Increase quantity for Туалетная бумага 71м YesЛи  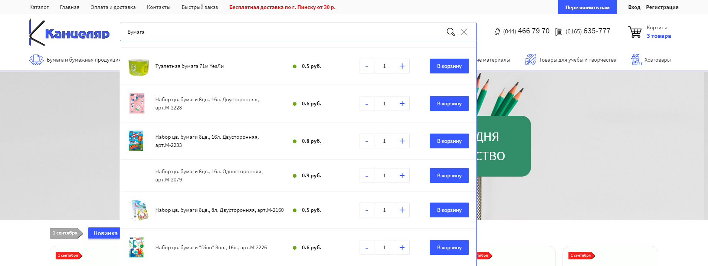[402, 66]
